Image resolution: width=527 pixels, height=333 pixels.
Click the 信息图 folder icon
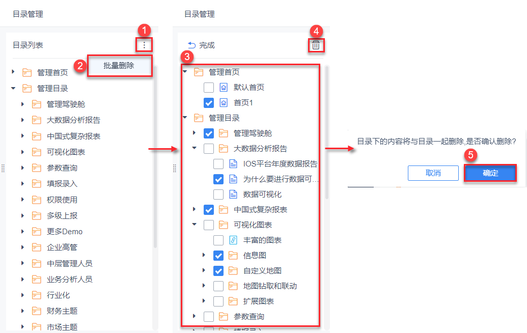233,256
